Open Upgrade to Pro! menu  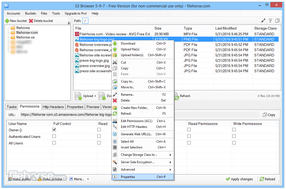[x=76, y=13]
